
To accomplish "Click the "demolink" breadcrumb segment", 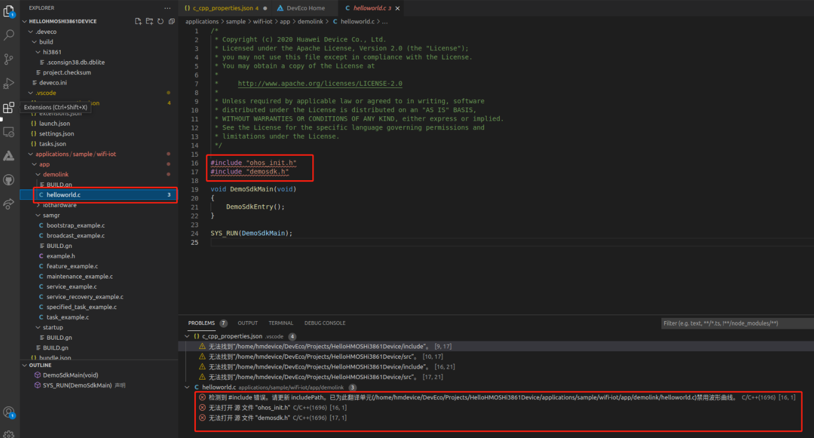I will click(x=310, y=21).
